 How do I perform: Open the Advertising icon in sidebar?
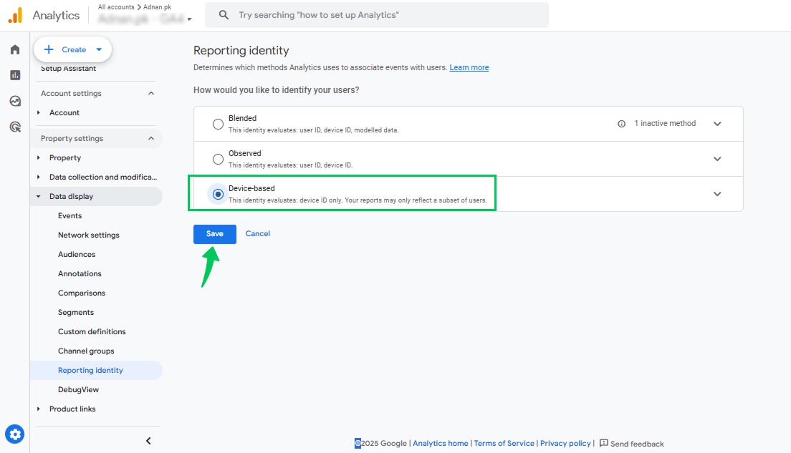click(x=15, y=127)
